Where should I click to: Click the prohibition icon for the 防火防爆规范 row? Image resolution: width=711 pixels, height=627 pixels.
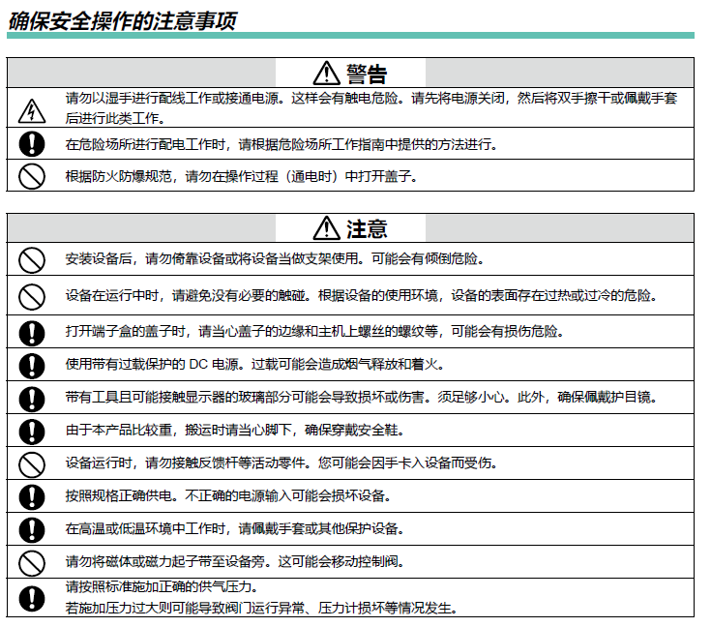[x=33, y=176]
